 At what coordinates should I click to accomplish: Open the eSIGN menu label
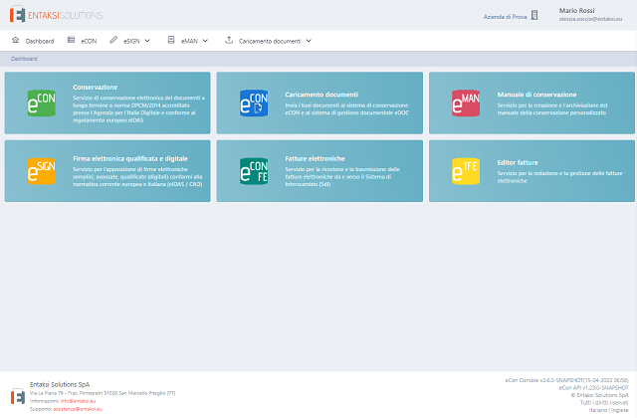point(131,41)
